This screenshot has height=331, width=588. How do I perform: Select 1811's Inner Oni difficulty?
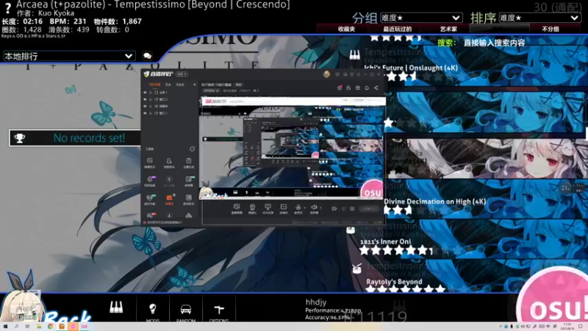[385, 242]
